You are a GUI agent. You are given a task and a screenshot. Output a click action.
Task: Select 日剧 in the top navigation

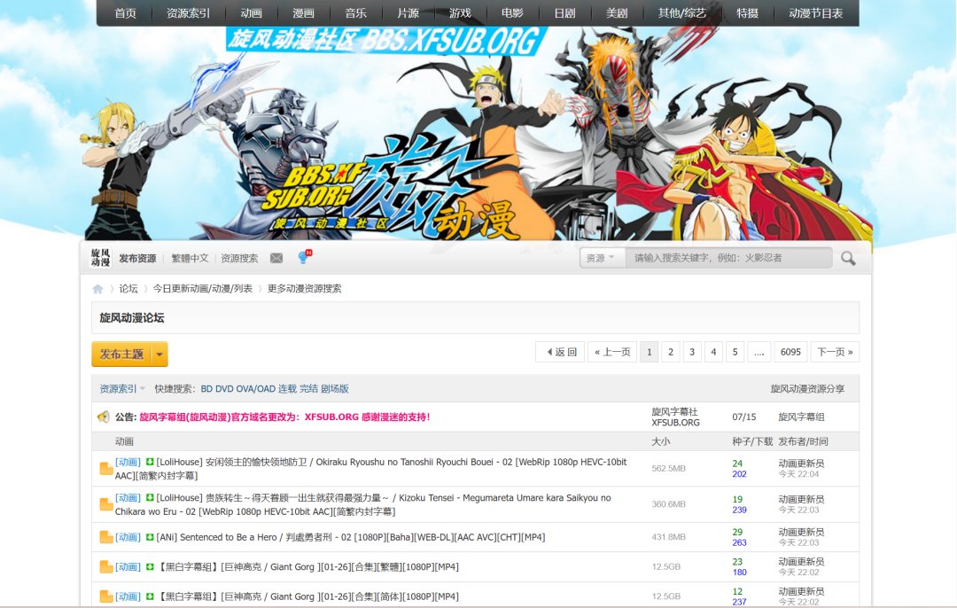[x=564, y=13]
